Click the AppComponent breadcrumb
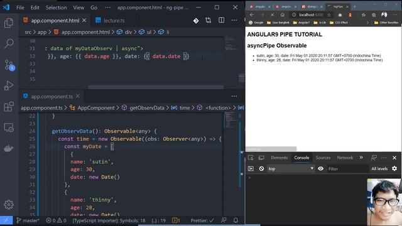This screenshot has width=402, height=226. click(x=96, y=108)
